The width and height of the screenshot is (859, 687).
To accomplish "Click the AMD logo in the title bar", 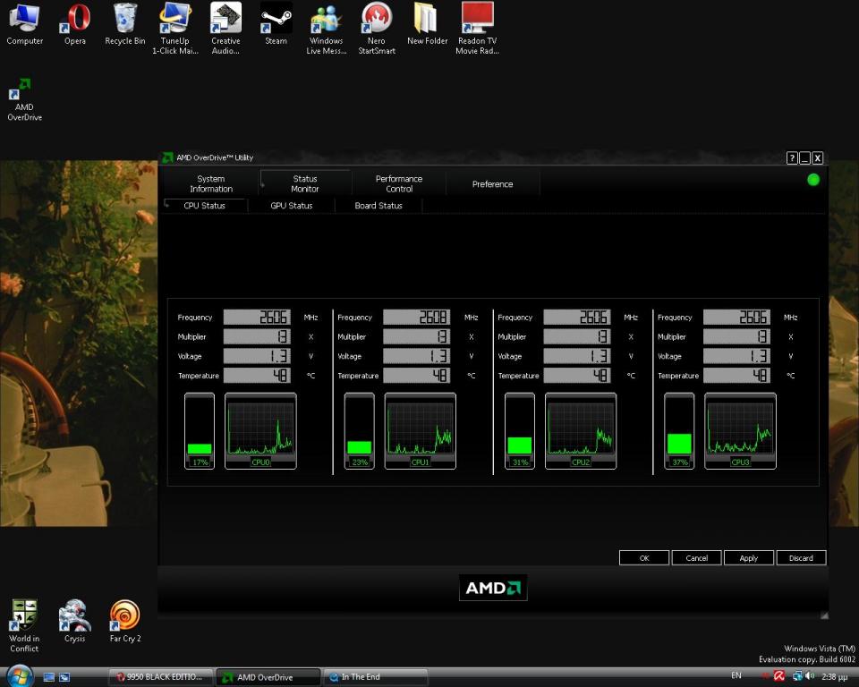I will 167,157.
